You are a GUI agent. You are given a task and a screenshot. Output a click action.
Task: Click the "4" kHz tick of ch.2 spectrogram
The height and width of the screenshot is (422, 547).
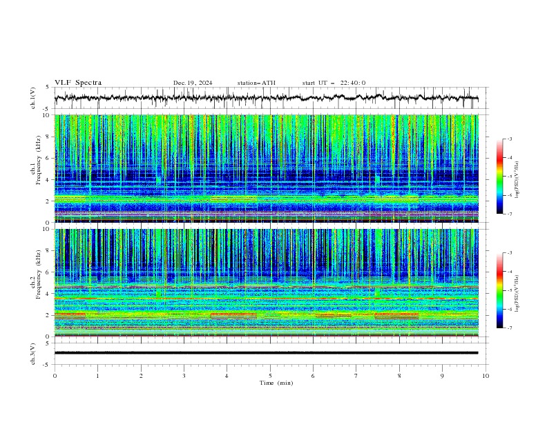48,294
